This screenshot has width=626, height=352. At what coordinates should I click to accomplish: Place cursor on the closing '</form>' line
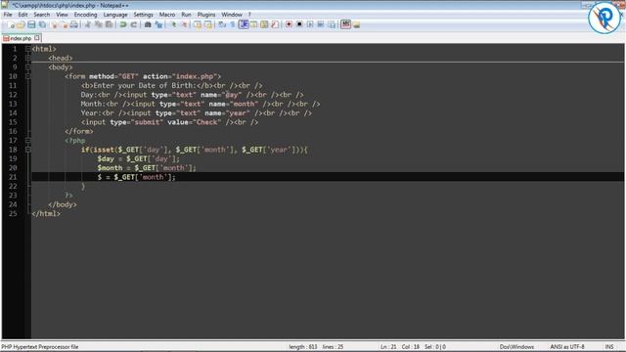pyautogui.click(x=78, y=131)
